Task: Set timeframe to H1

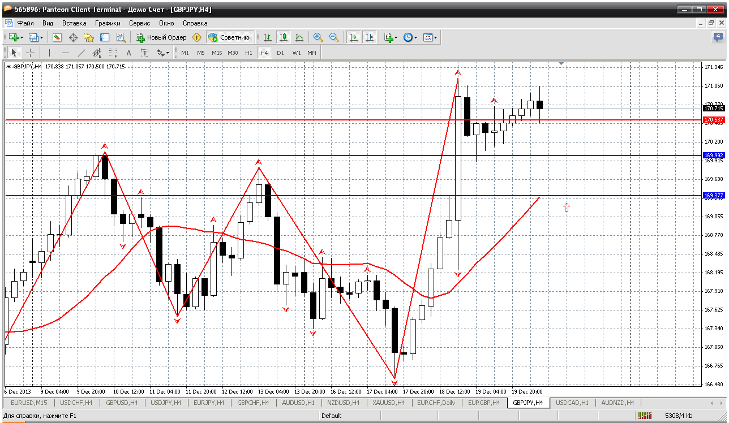Action: (248, 53)
